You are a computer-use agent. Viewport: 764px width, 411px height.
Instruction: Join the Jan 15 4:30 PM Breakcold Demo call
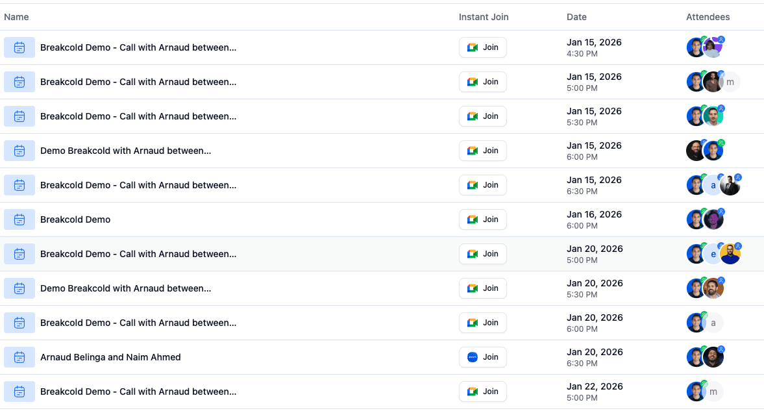pyautogui.click(x=482, y=47)
